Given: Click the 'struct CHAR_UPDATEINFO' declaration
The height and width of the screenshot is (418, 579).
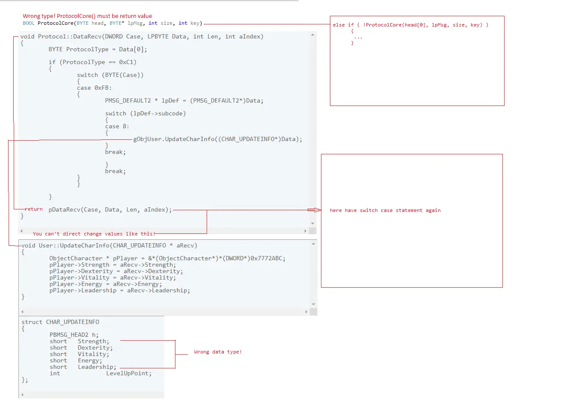Looking at the screenshot, I should point(60,322).
